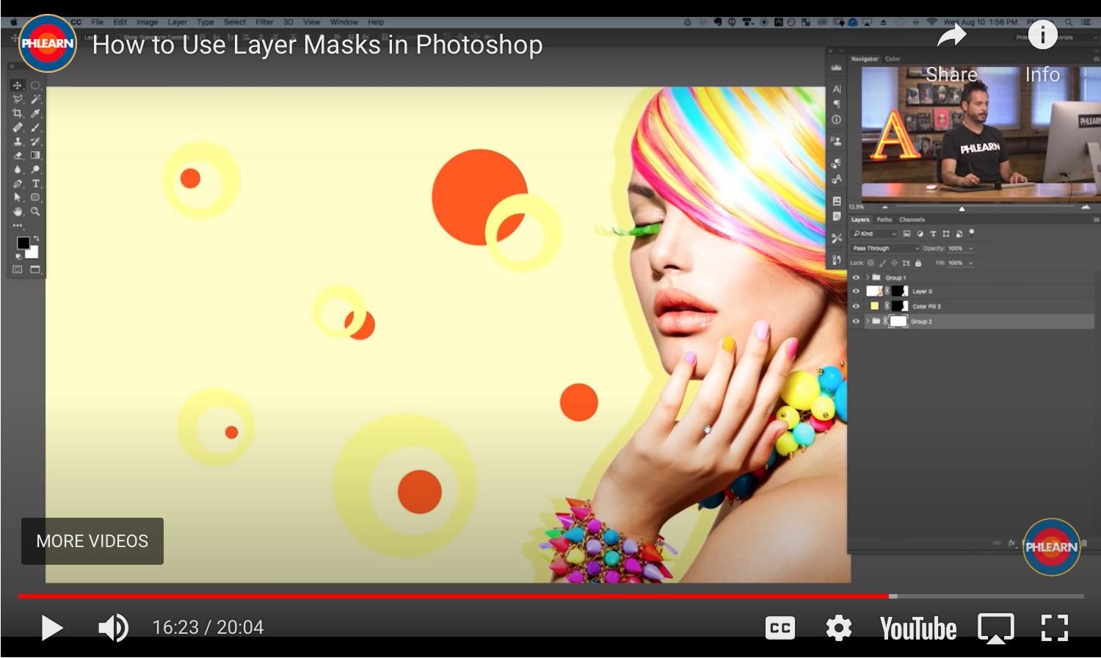Open the Filter menu
The width and height of the screenshot is (1101, 658).
pyautogui.click(x=264, y=22)
